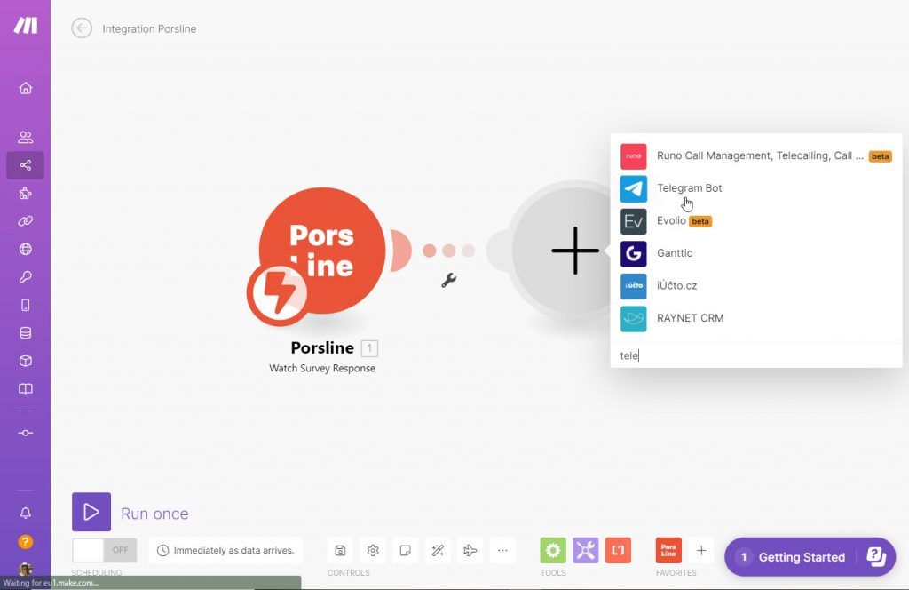Open the purple Tools wrench icon

pyautogui.click(x=586, y=550)
